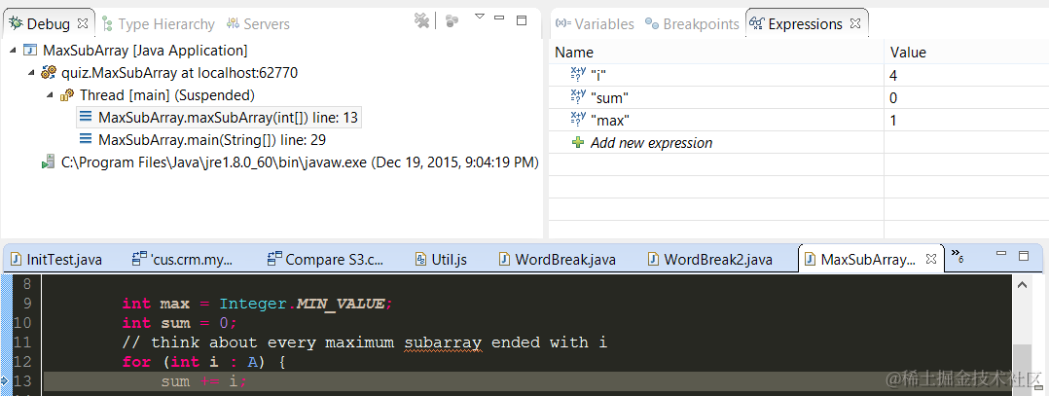Click stack frame icon for line 29
The height and width of the screenshot is (396, 1049).
[86, 140]
